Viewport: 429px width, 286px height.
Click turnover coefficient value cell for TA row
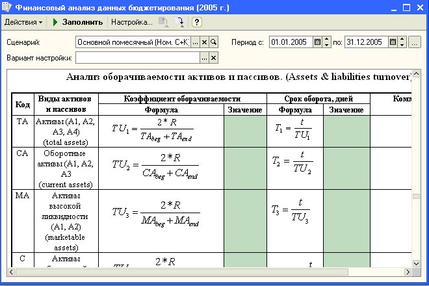click(x=245, y=131)
